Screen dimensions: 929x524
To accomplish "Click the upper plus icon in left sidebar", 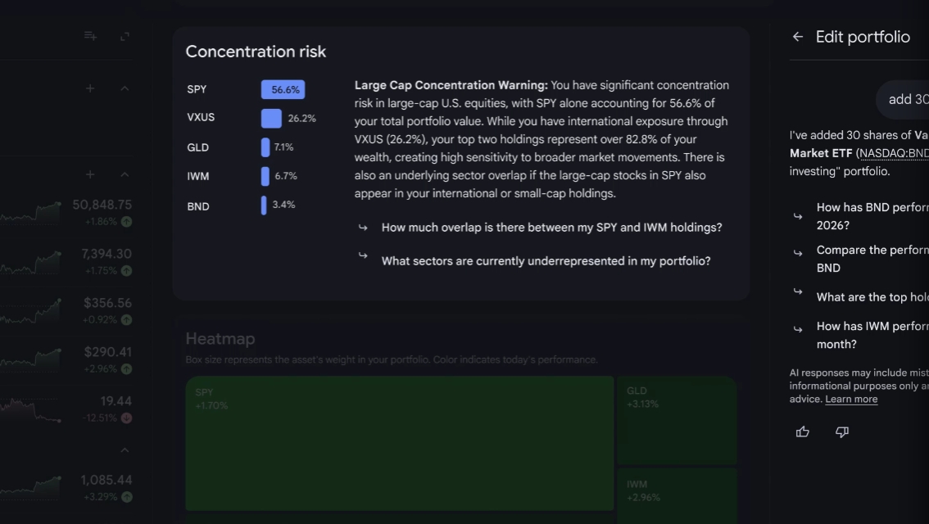I will point(89,88).
